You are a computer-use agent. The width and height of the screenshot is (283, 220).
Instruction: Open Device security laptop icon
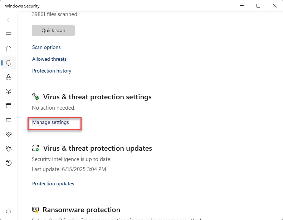point(9,120)
